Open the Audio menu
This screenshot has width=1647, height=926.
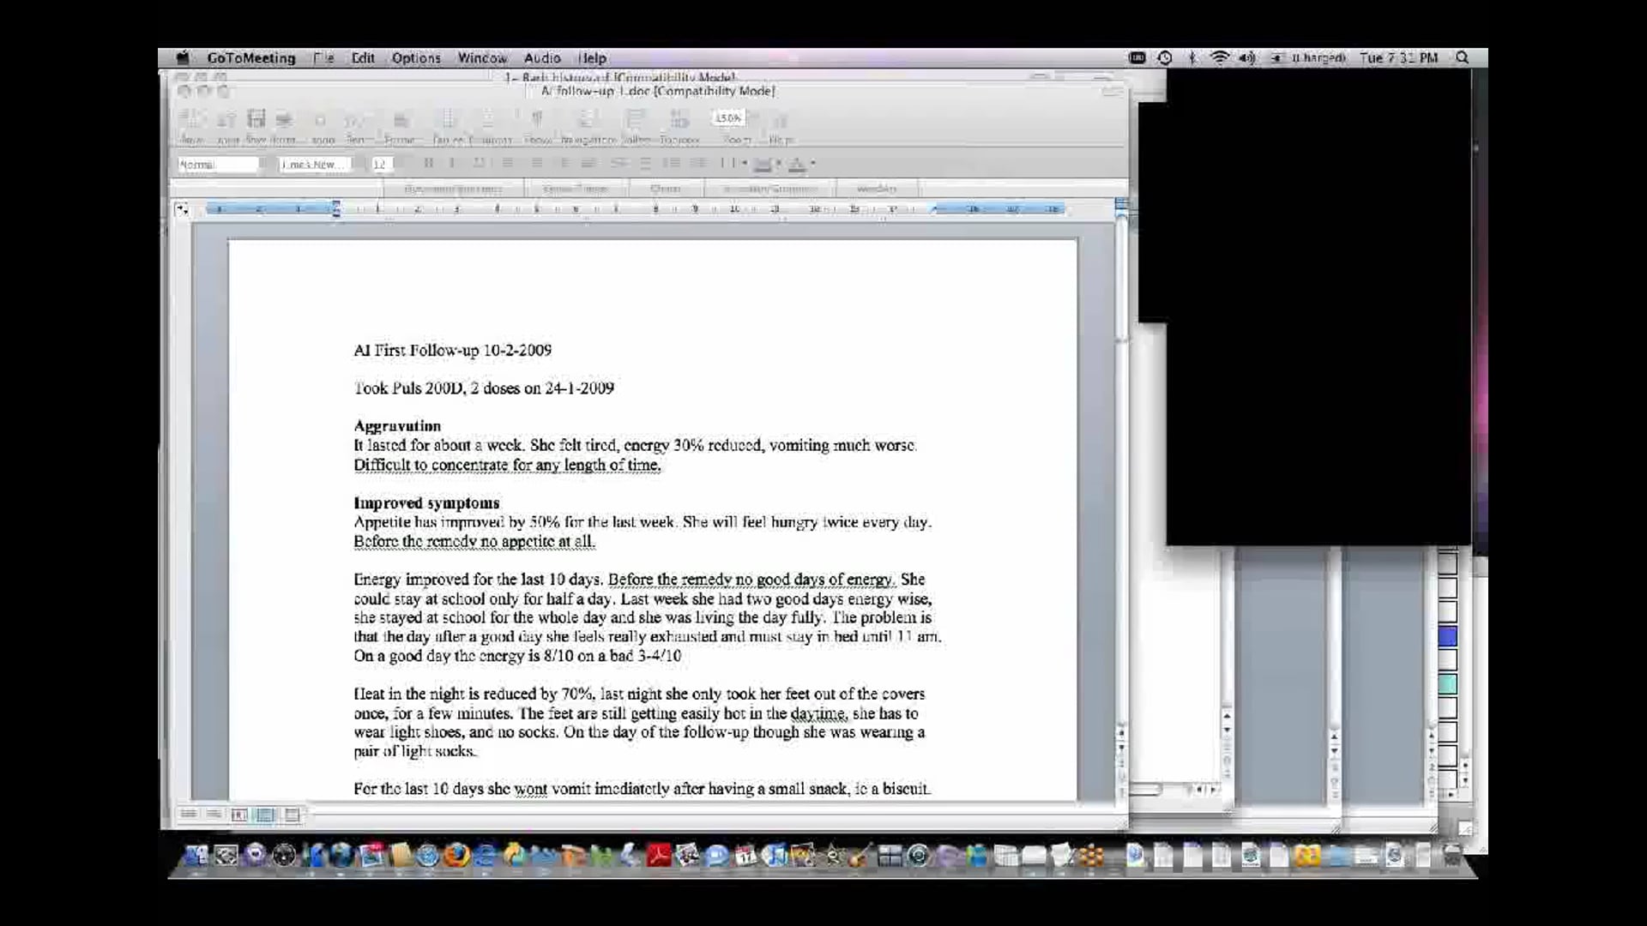pyautogui.click(x=542, y=57)
